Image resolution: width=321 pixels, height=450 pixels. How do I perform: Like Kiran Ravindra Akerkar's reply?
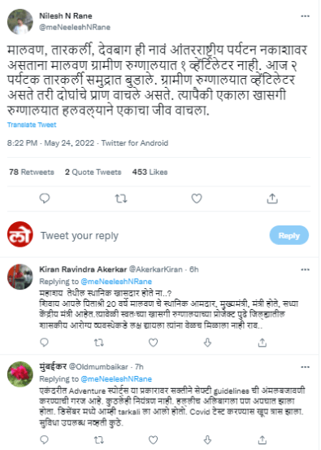tap(153, 343)
